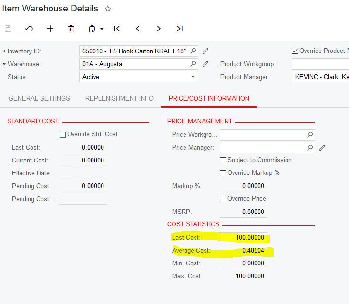
Task: Edit Inventory ID with pencil icon
Action: [x=205, y=51]
